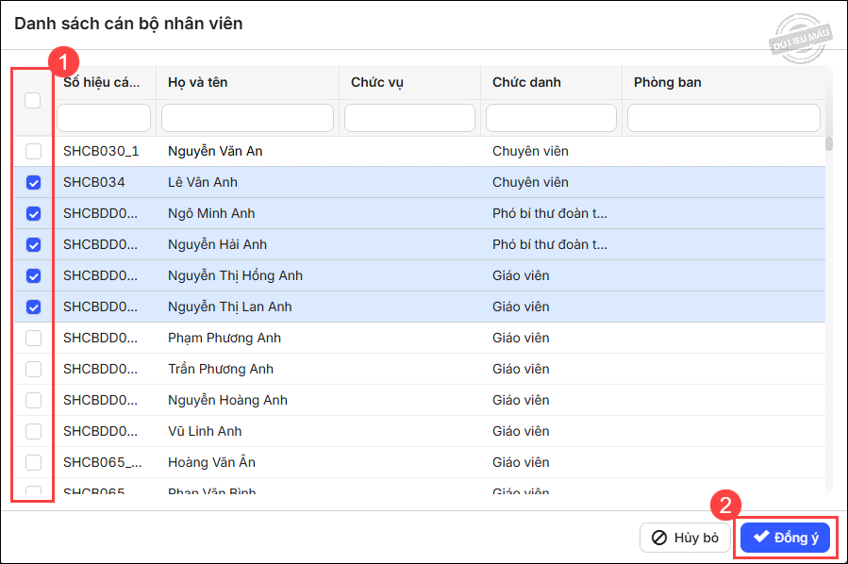Click the Họ và tên filter field

click(x=247, y=118)
